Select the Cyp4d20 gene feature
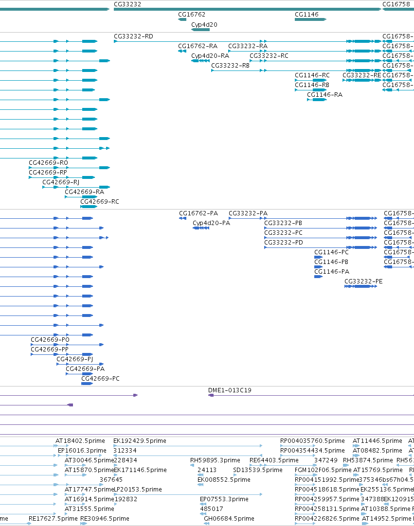414x526 pixels. tap(200, 30)
